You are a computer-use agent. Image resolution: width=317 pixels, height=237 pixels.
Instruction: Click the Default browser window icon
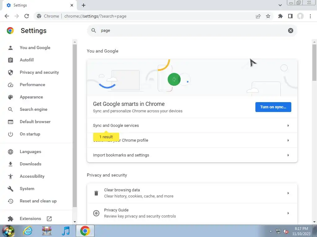click(11, 122)
